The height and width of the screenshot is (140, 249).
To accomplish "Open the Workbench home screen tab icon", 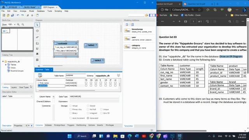I will [4, 7].
